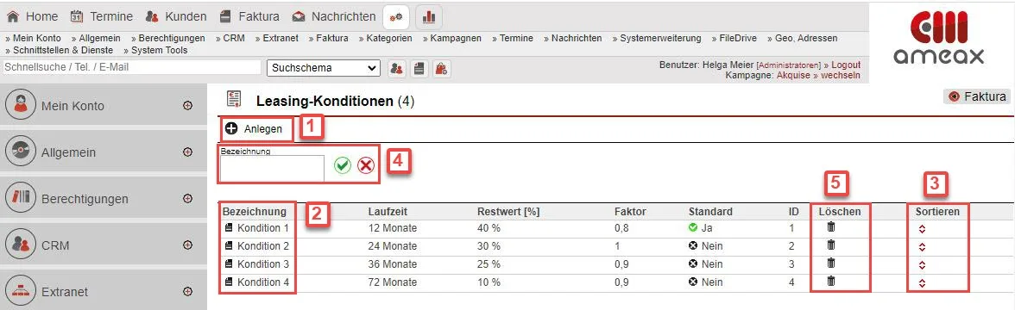Click the sort arrows for Kondition 3
This screenshot has height=310, width=1015.
[x=923, y=265]
